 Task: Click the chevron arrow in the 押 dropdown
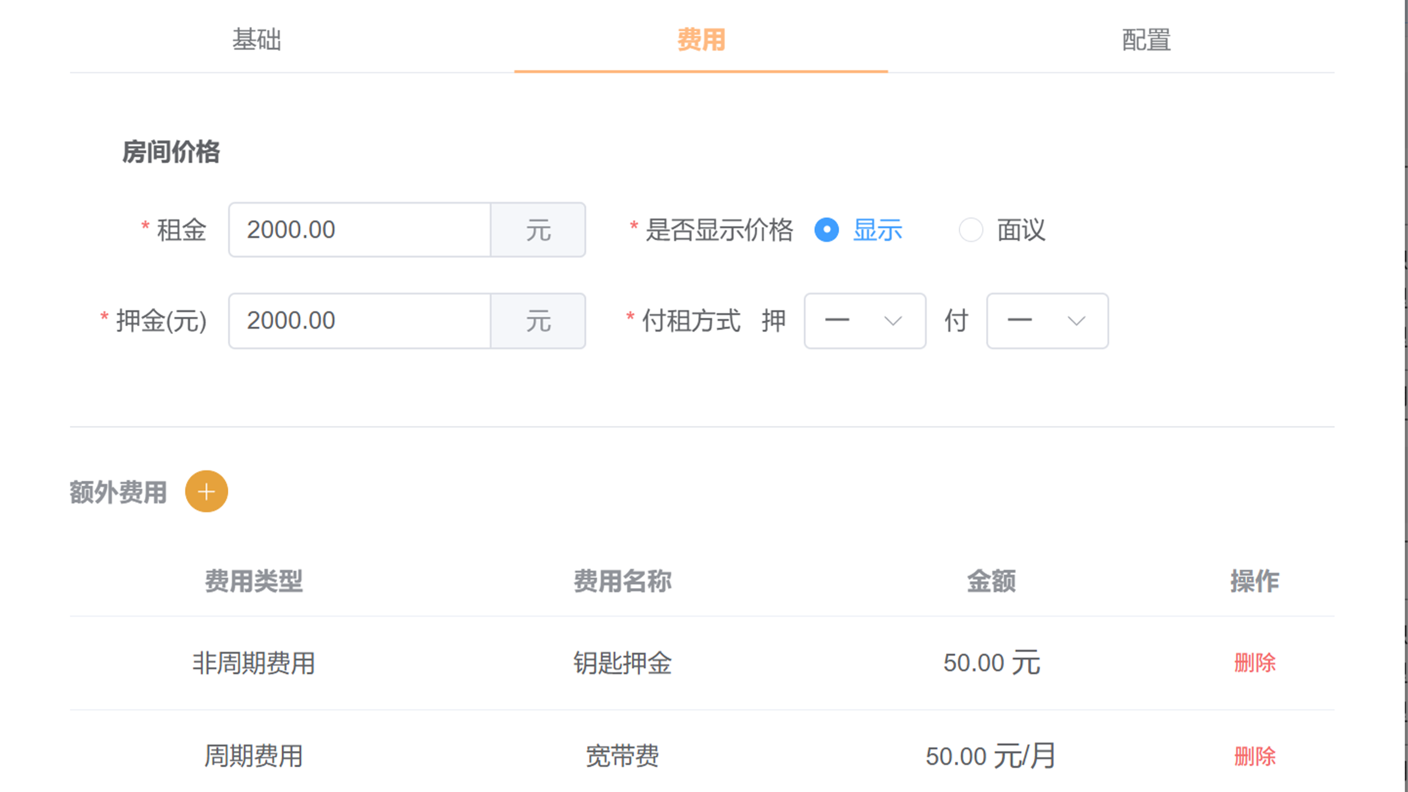tap(893, 321)
